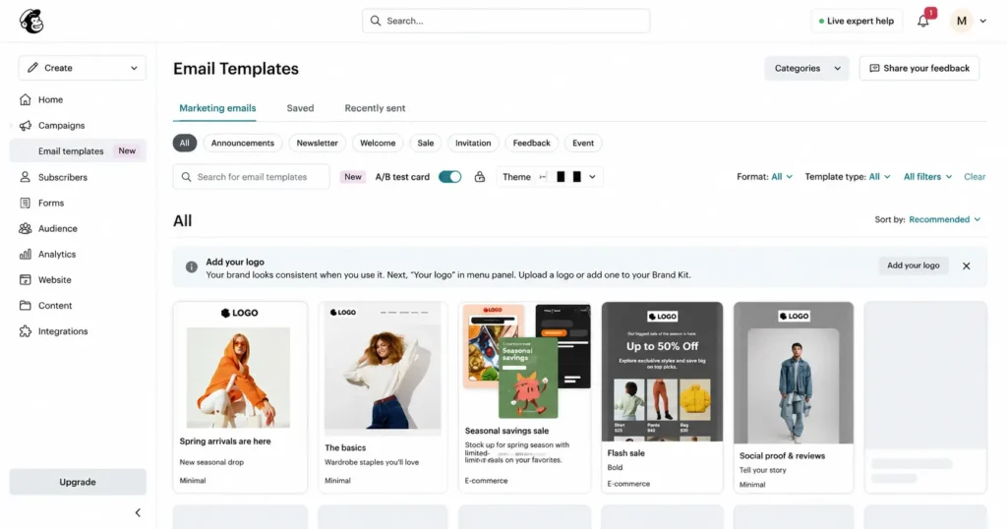Screen dimensions: 1007x529
Task: Click the New badge beside Email templates
Action: pos(127,150)
